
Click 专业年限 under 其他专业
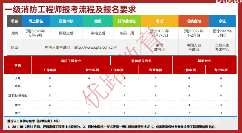coord(221,70)
